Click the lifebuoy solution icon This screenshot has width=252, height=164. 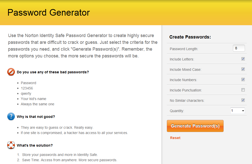11,145
